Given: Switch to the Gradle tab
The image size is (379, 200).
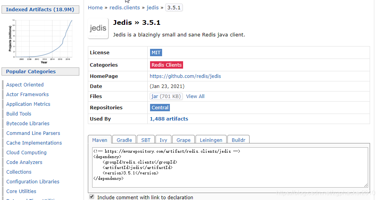Looking at the screenshot, I should coord(124,140).
